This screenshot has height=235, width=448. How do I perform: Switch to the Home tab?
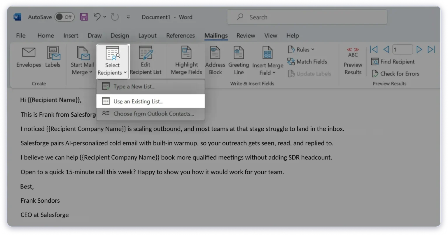[45, 36]
